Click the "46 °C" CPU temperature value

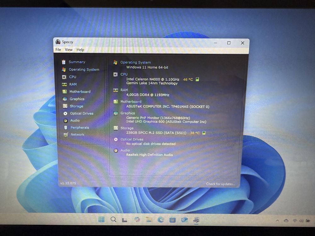pyautogui.click(x=188, y=80)
